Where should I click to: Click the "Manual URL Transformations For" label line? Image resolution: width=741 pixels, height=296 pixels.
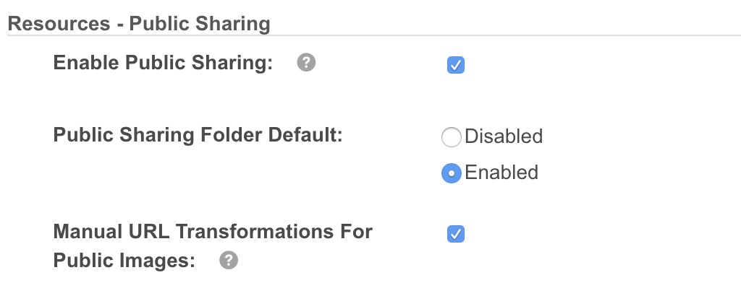tap(213, 232)
